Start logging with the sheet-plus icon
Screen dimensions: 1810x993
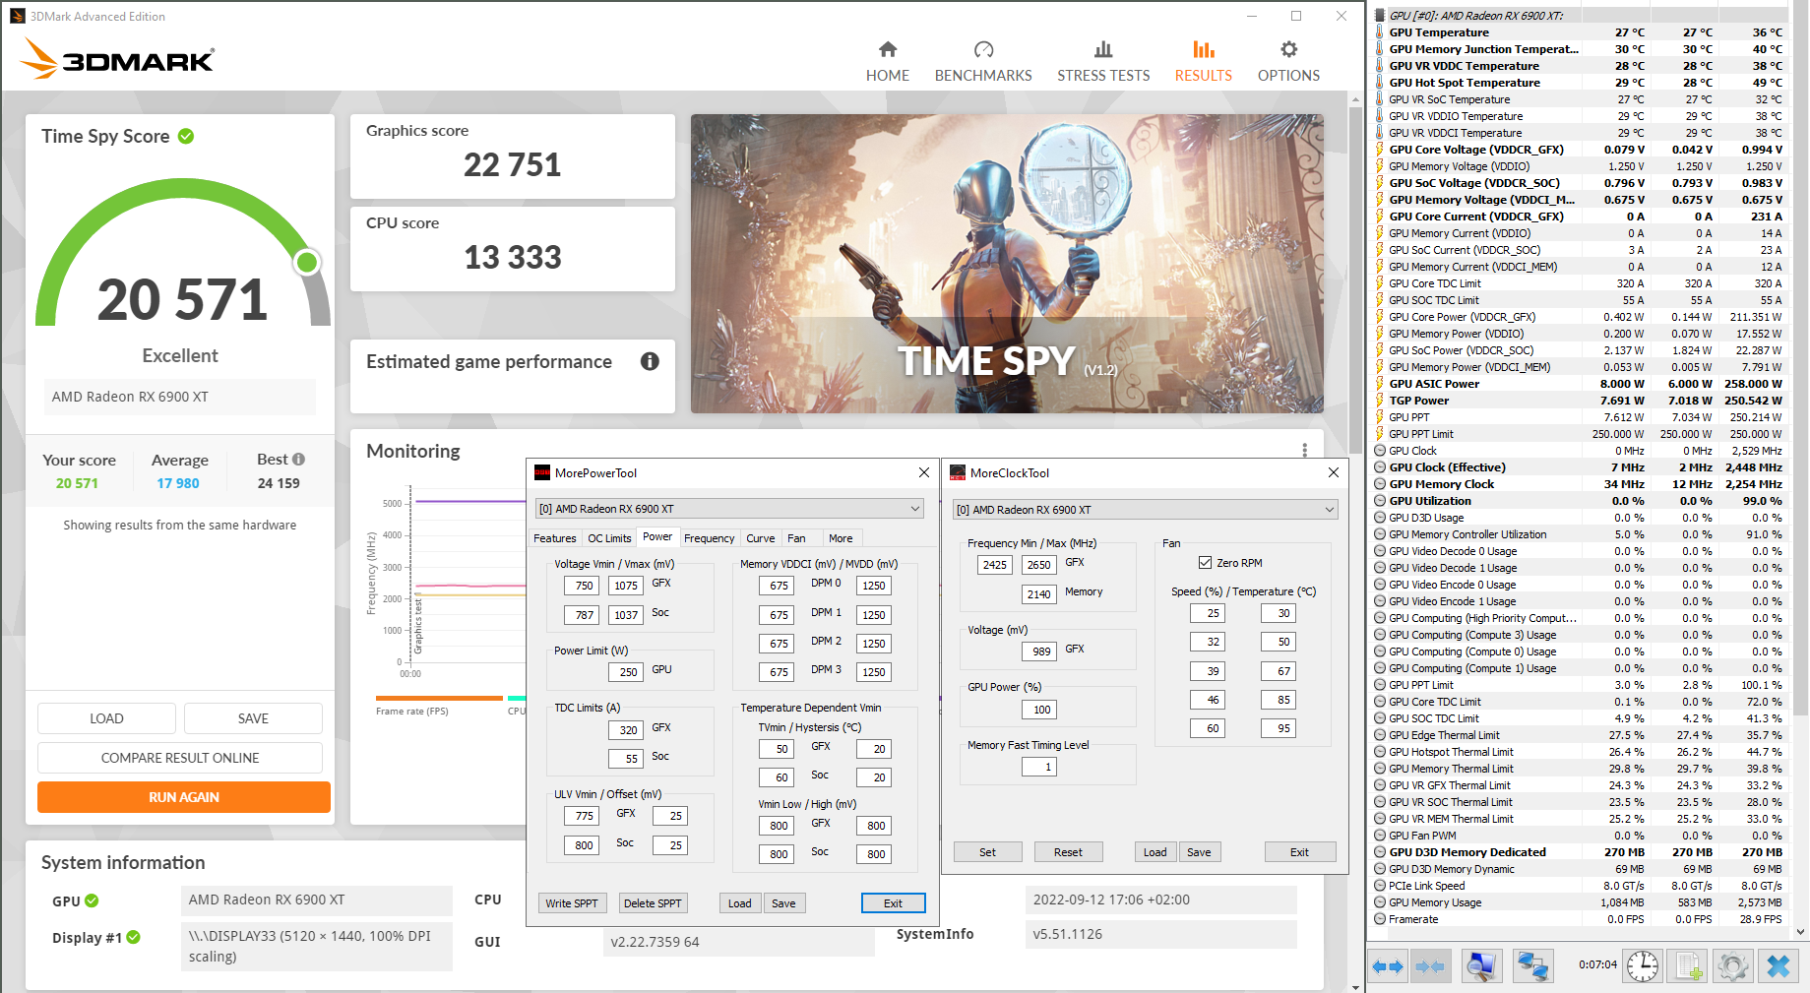pyautogui.click(x=1689, y=966)
